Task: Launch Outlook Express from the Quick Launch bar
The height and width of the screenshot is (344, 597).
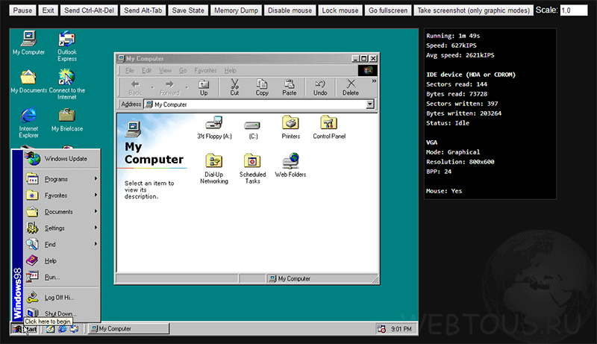Action: [x=74, y=329]
